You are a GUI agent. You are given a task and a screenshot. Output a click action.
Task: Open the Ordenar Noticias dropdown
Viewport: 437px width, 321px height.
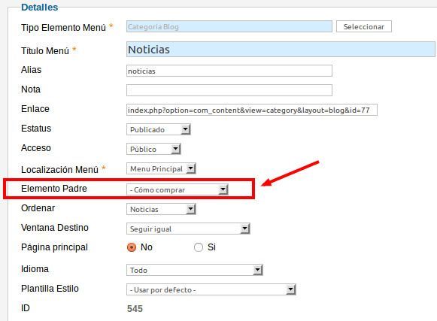[161, 209]
